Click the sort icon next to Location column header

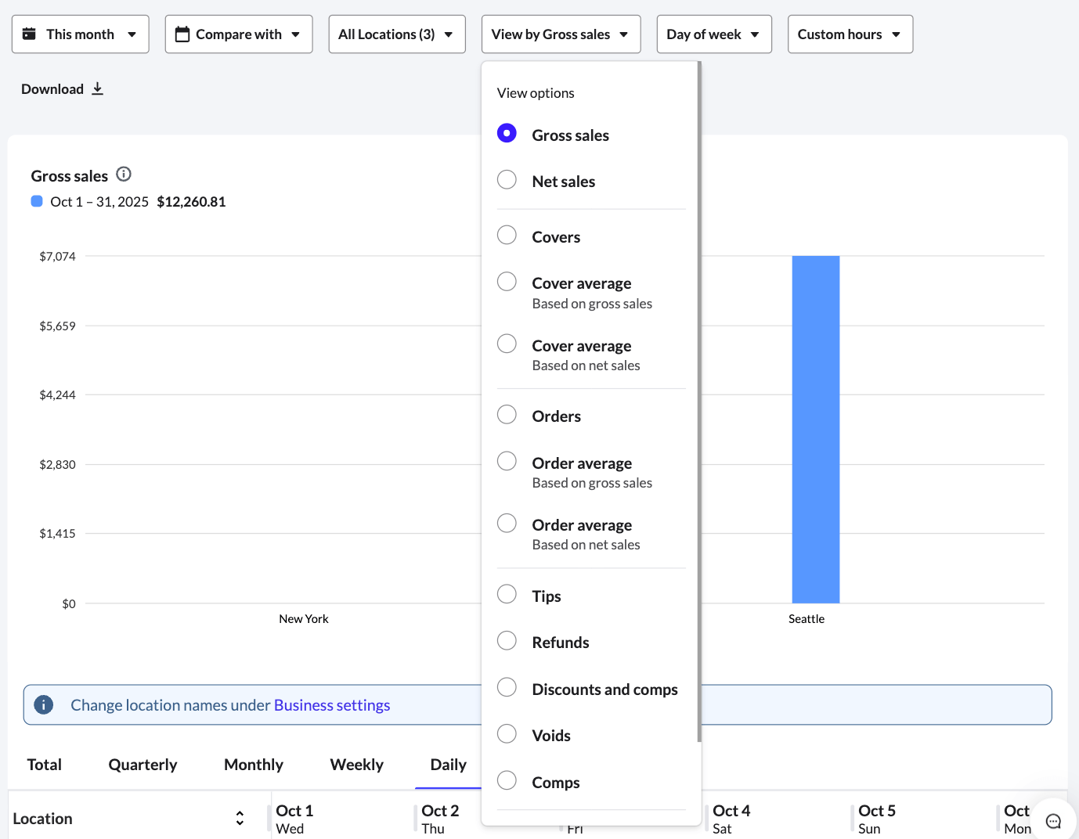point(240,817)
